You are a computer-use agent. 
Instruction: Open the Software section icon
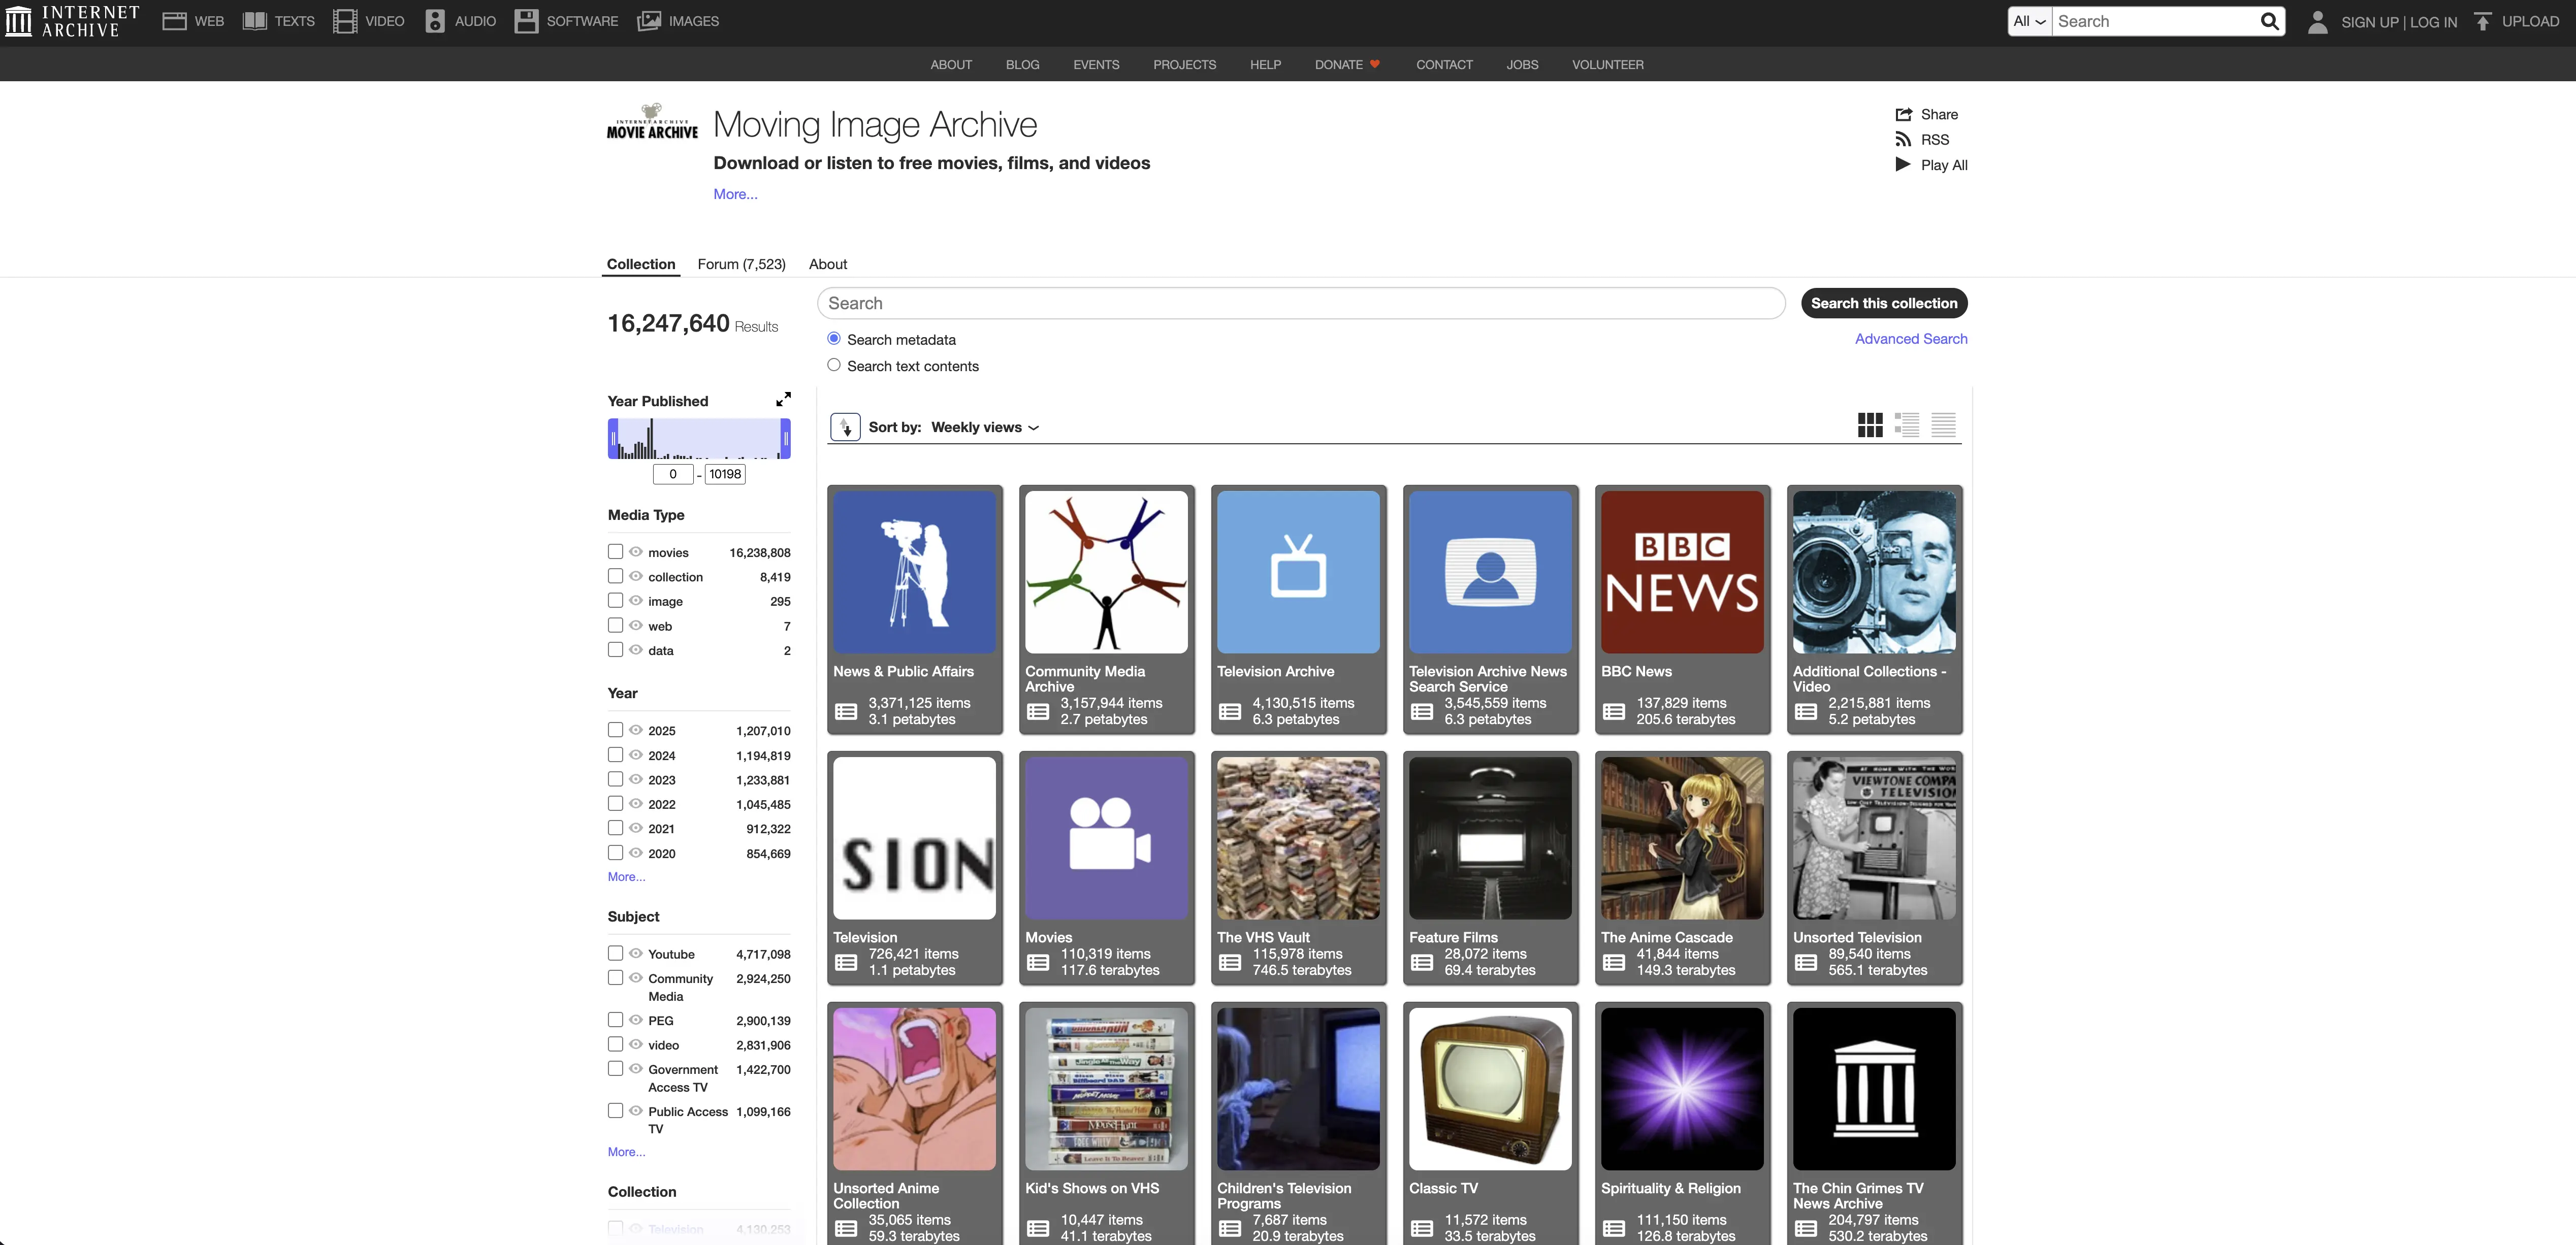pyautogui.click(x=526, y=21)
